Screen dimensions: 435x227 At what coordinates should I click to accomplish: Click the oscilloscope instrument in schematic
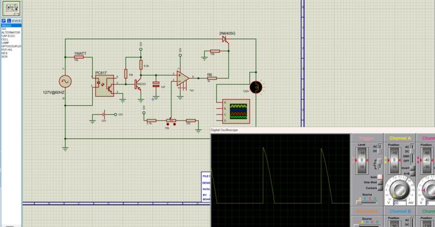click(236, 112)
